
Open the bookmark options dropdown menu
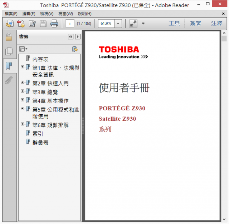(23, 49)
